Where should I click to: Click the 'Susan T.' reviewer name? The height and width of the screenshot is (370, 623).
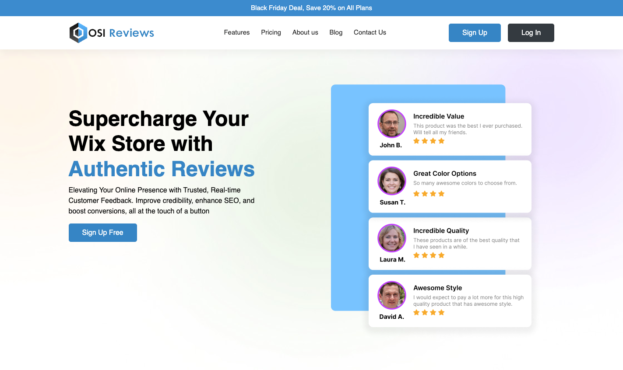point(393,202)
